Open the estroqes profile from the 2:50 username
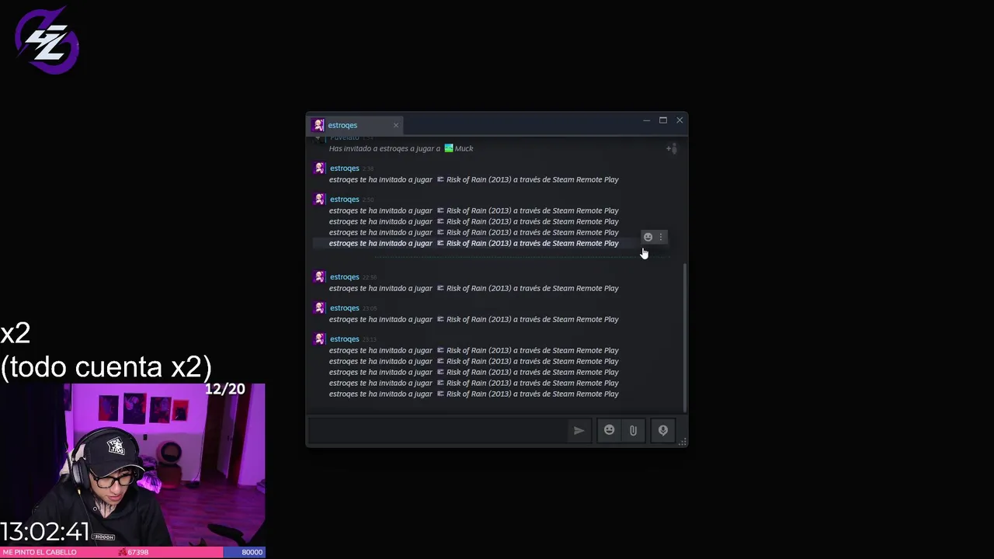The image size is (994, 559). click(x=344, y=200)
